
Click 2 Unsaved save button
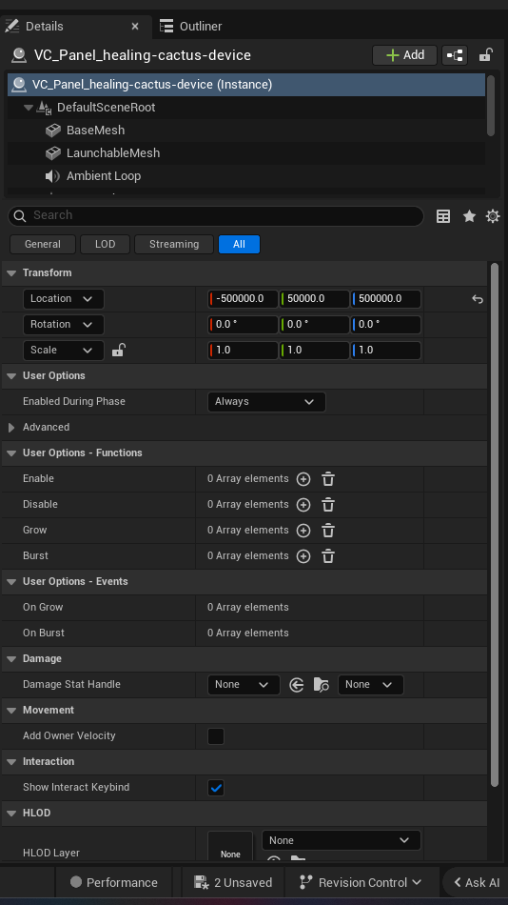tap(233, 882)
